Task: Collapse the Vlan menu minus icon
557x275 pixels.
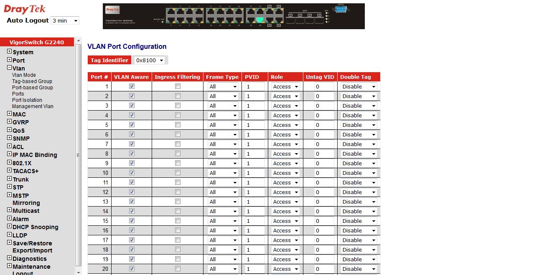Action: pyautogui.click(x=9, y=68)
